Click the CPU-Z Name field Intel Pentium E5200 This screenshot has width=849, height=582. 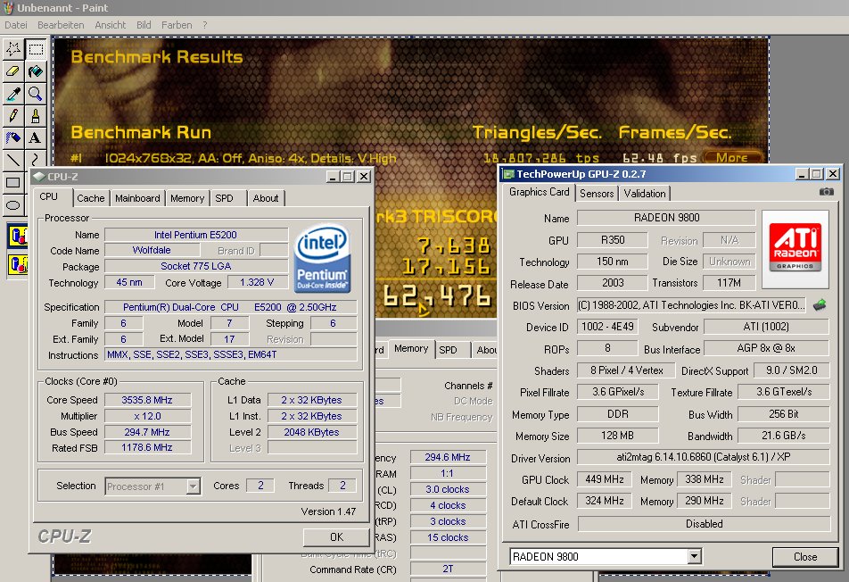tap(196, 235)
